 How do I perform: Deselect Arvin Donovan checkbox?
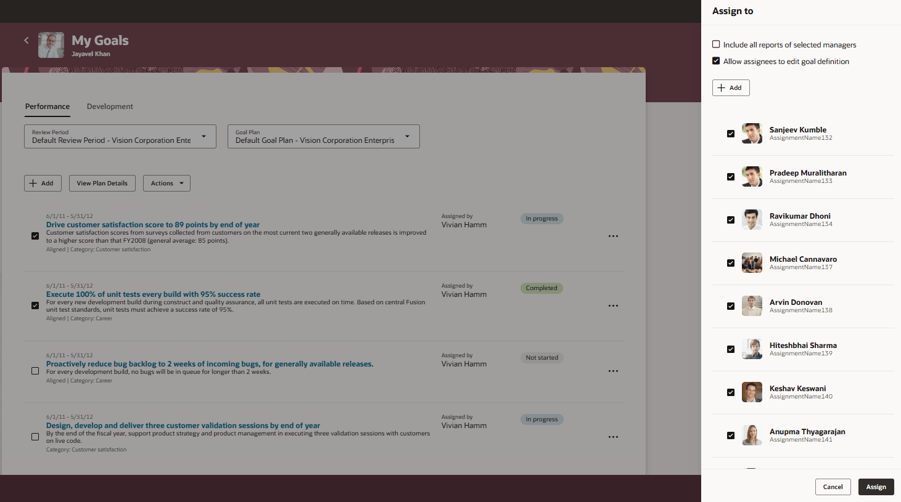tap(731, 306)
